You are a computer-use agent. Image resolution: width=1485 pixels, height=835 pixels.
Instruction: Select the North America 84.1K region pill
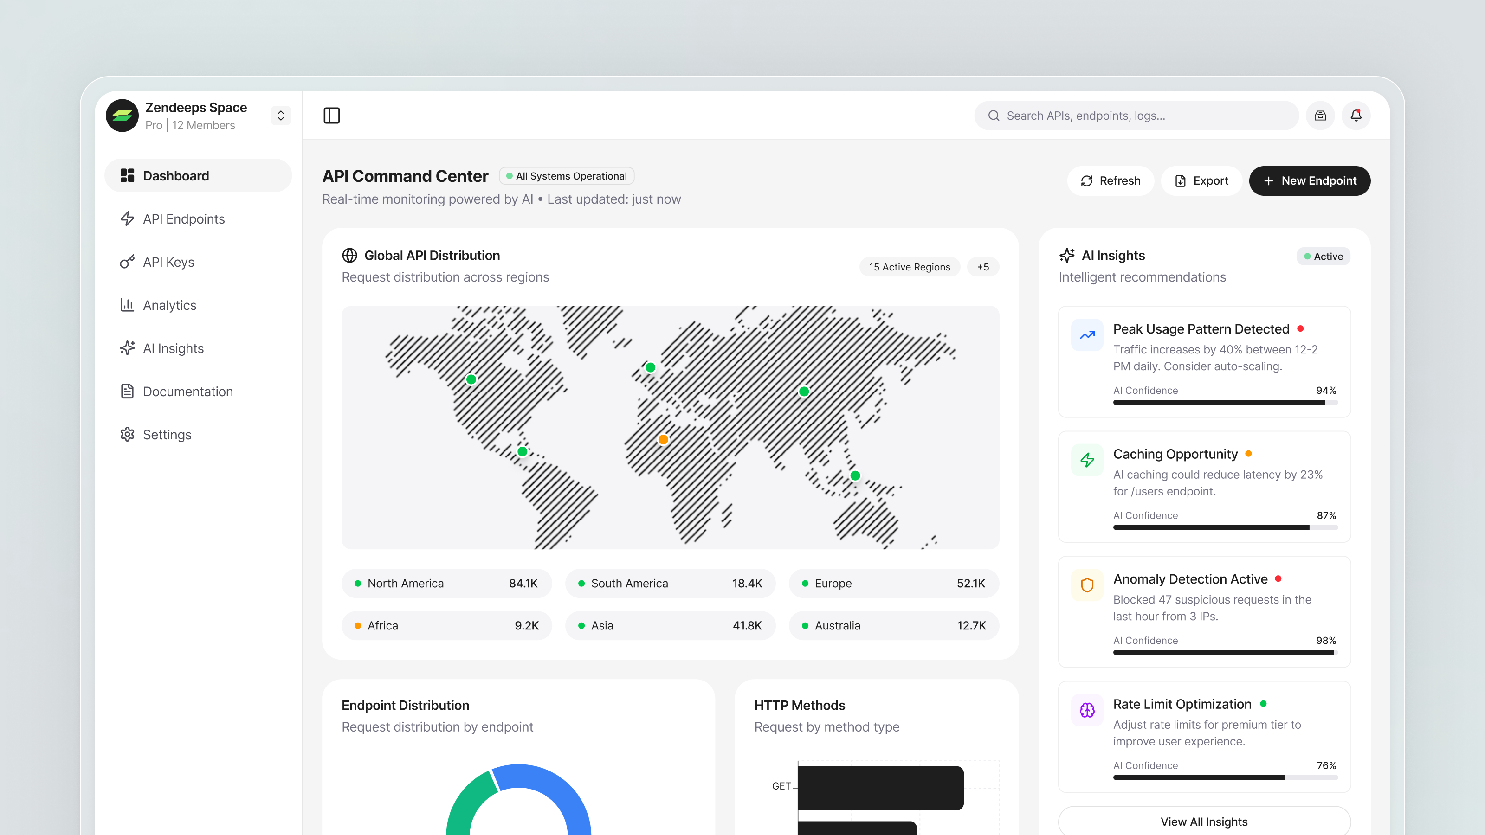point(447,583)
